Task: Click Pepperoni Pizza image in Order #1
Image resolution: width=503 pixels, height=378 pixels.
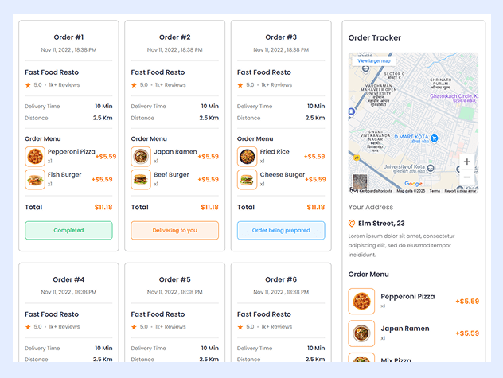Action: click(x=35, y=156)
